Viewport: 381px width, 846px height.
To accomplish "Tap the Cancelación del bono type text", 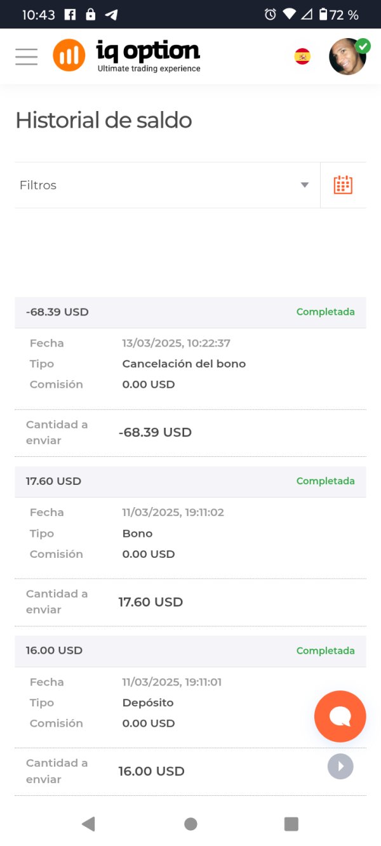I will click(x=184, y=364).
